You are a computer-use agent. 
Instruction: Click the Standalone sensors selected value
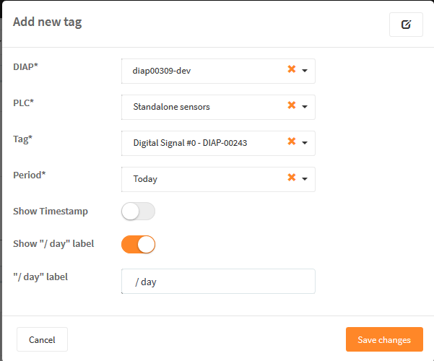click(x=171, y=107)
